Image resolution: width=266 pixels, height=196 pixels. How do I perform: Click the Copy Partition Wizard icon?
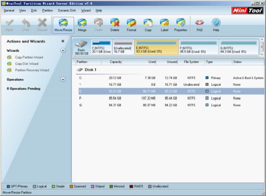coord(10,57)
